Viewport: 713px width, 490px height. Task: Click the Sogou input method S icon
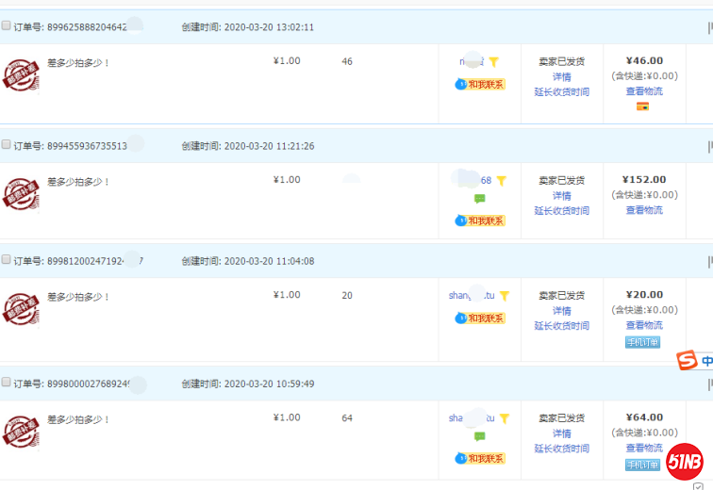[x=687, y=361]
